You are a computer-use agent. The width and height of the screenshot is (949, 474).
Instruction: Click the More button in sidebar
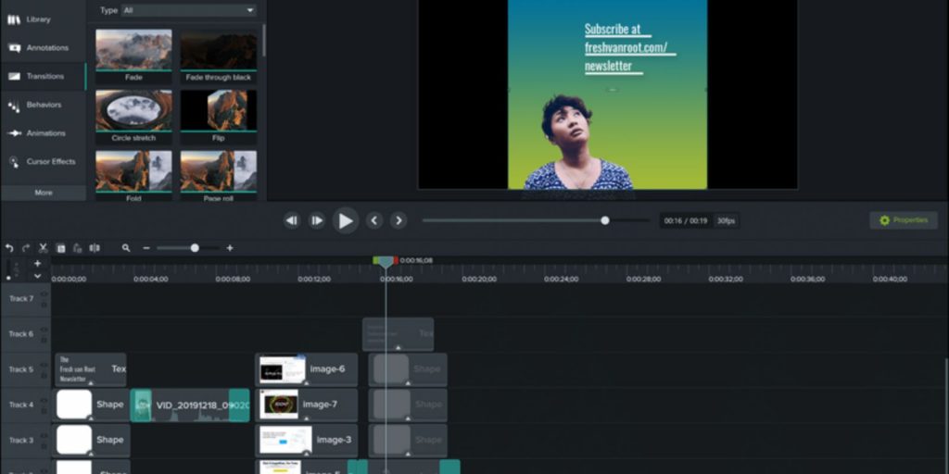tap(43, 193)
